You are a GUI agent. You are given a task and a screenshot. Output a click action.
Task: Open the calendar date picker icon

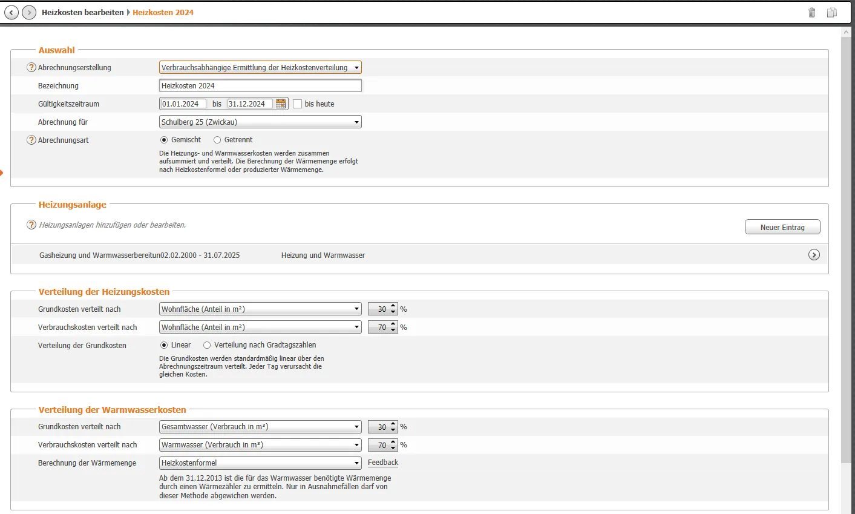coord(281,104)
